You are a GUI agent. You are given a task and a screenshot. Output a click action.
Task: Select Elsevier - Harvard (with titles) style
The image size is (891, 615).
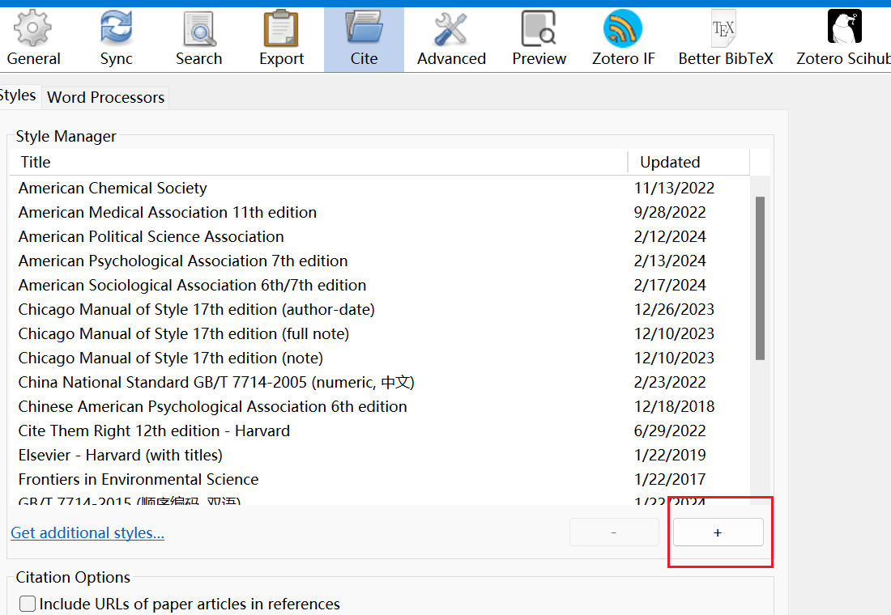(121, 455)
